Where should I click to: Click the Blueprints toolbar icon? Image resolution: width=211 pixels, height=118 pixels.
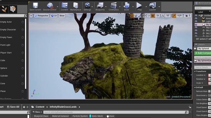[x=100, y=7]
